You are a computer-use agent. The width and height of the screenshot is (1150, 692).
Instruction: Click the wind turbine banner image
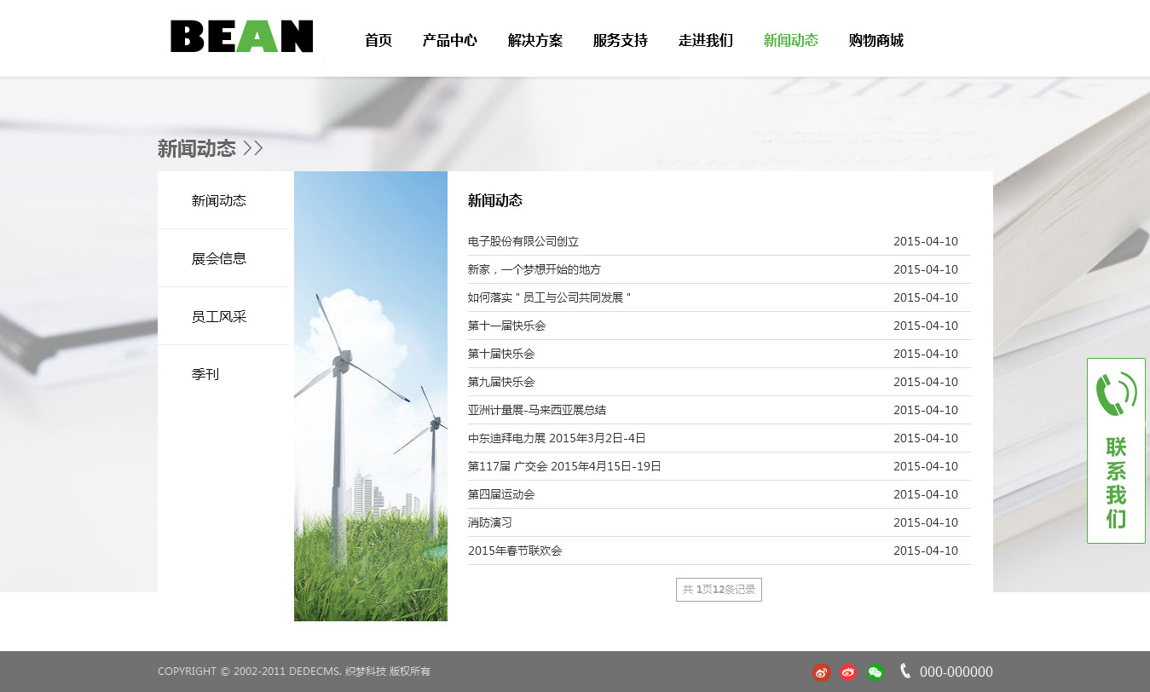371,395
